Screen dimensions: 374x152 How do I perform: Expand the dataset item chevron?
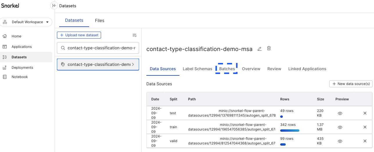click(133, 64)
